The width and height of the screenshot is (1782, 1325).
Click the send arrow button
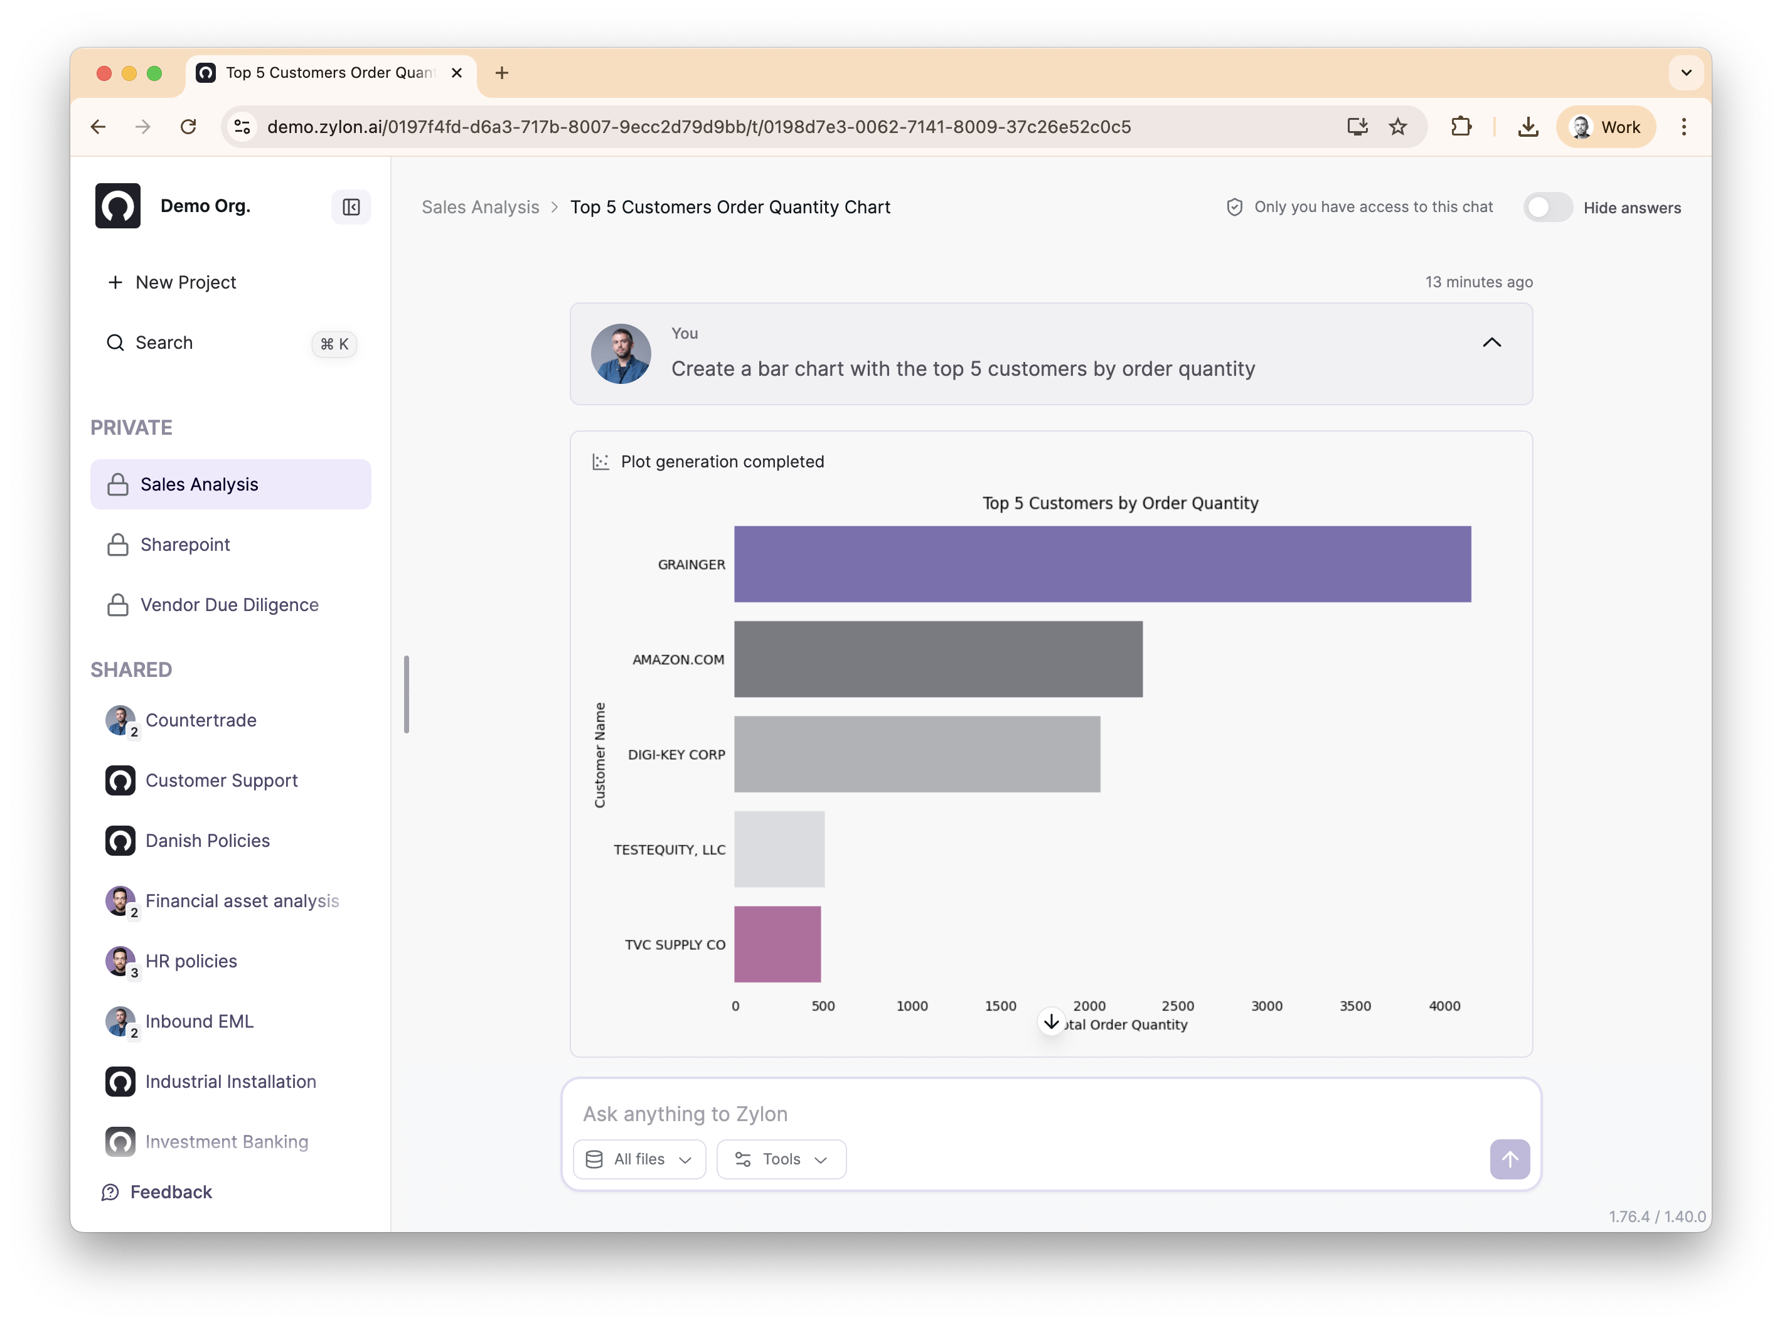(x=1509, y=1159)
